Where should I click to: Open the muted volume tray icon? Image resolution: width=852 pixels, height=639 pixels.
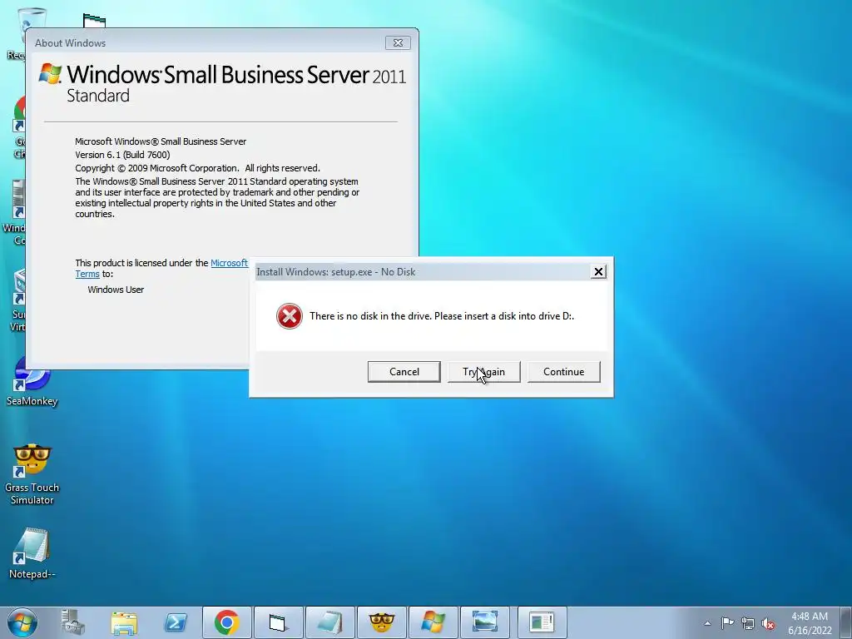(x=768, y=623)
